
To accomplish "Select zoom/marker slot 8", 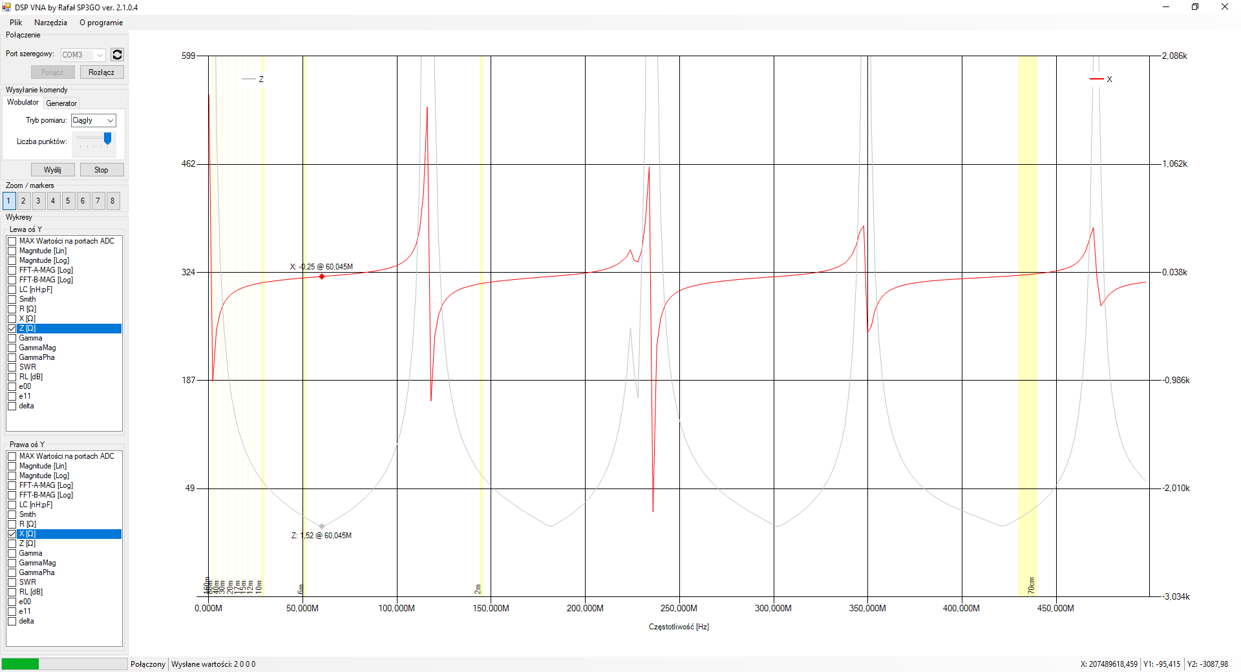I will click(x=112, y=201).
